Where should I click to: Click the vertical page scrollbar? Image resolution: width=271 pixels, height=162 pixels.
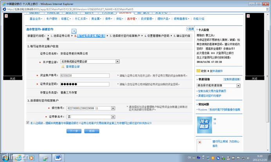(x=267, y=76)
